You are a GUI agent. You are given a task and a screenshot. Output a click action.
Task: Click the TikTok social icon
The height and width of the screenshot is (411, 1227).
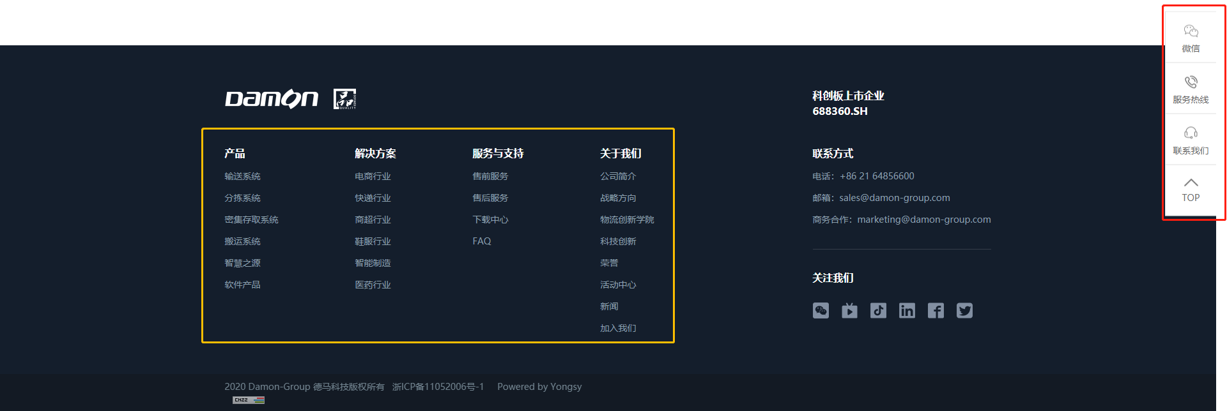pos(878,311)
